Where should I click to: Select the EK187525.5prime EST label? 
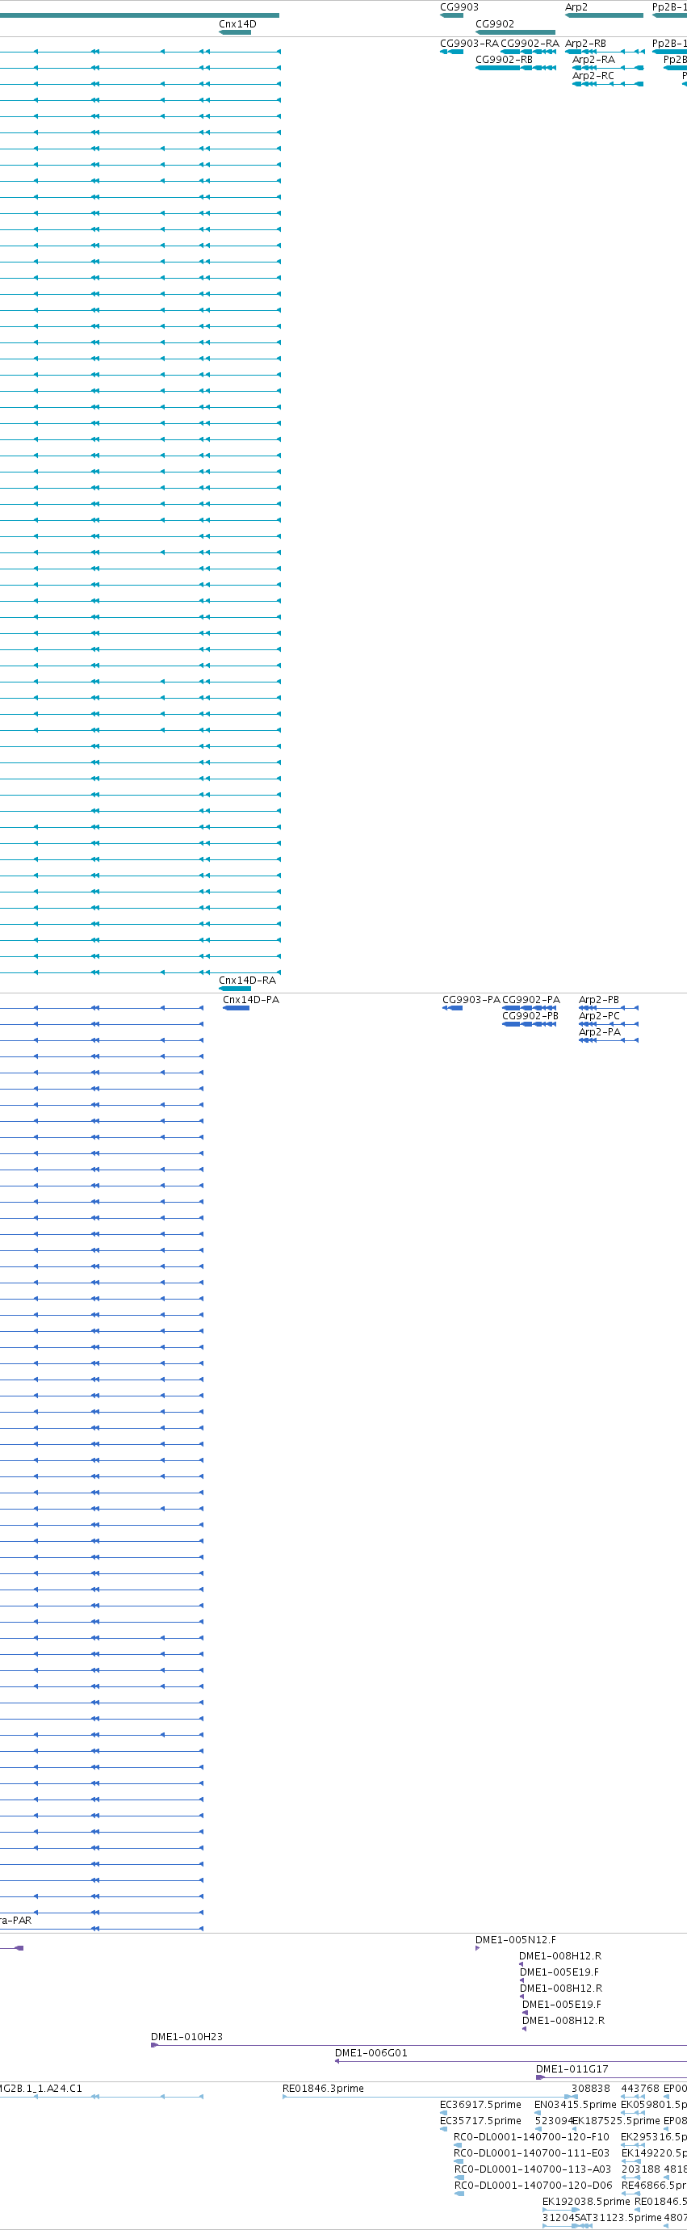tap(616, 2121)
